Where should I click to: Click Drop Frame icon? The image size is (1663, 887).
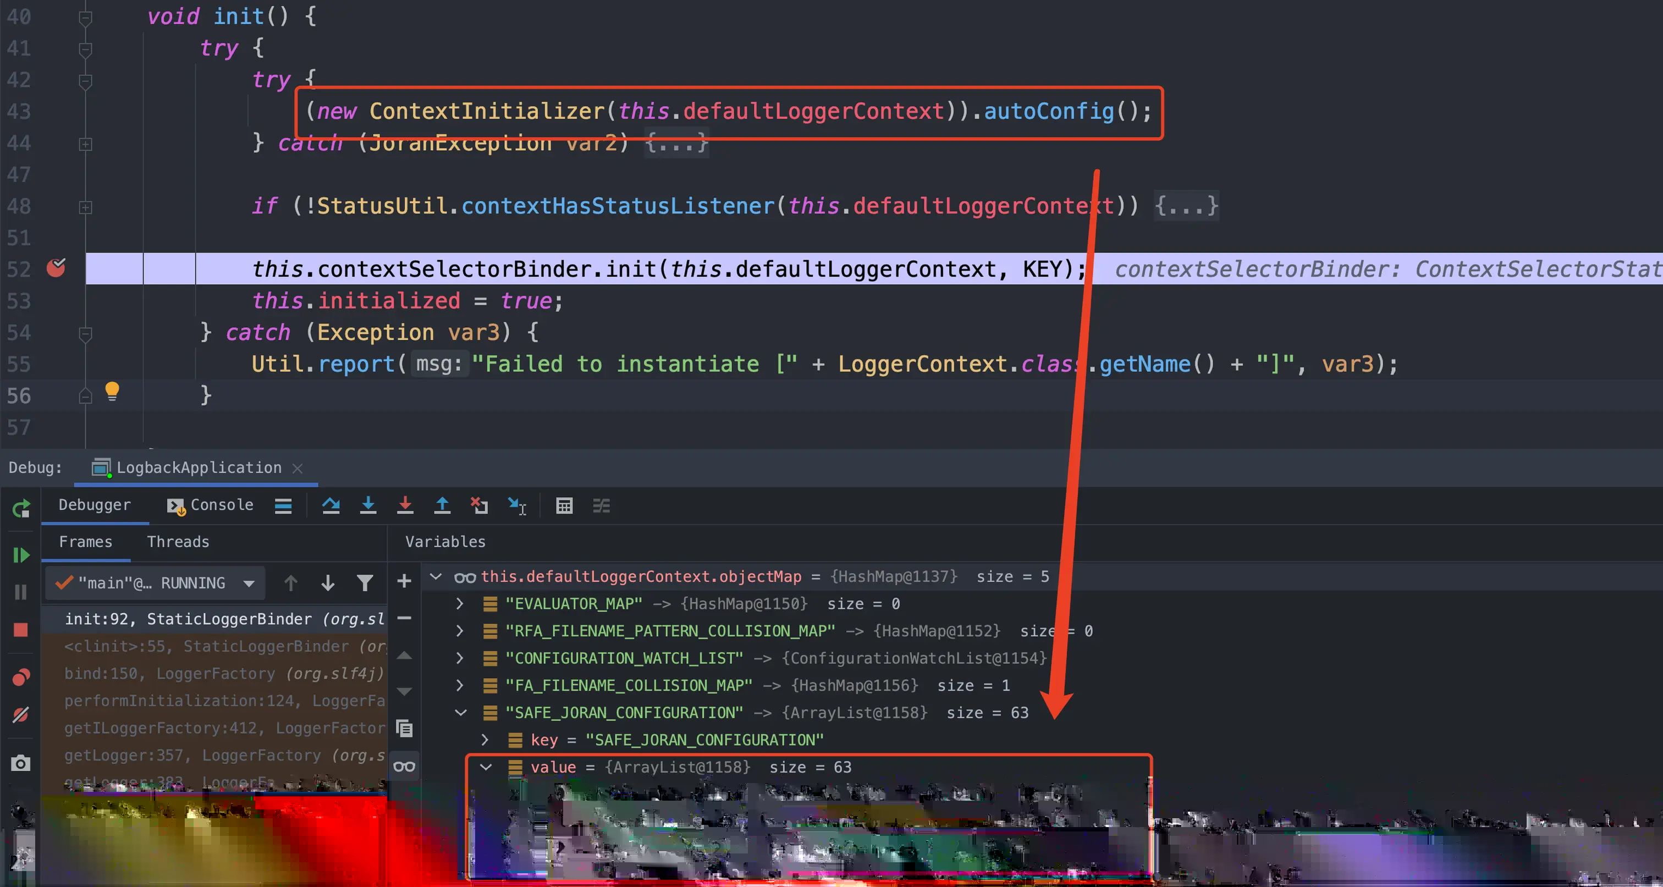479,505
